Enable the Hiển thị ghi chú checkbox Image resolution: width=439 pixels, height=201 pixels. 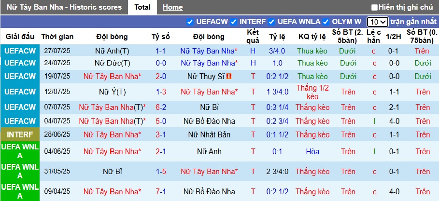click(374, 7)
